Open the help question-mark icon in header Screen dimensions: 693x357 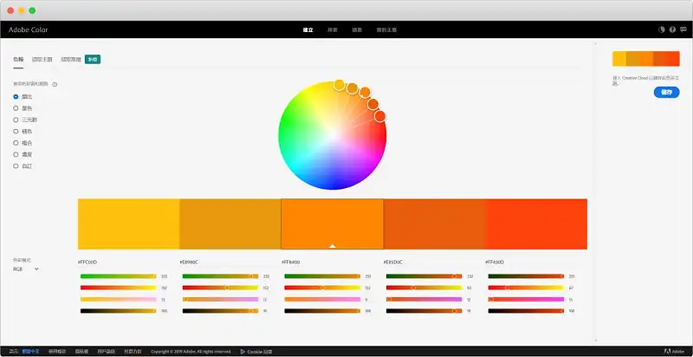coord(672,29)
